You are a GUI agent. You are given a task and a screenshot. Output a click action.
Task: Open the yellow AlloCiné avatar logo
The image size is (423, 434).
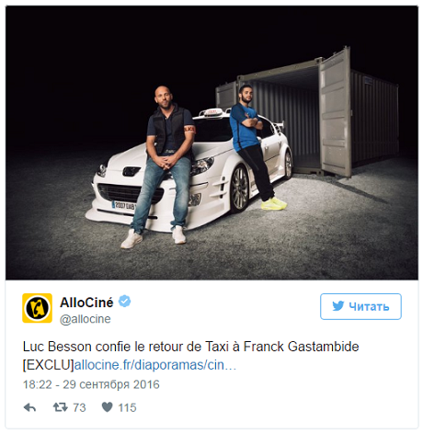[x=37, y=308]
